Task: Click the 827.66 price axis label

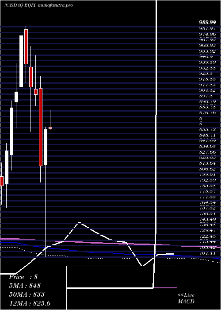Action: [x=207, y=152]
